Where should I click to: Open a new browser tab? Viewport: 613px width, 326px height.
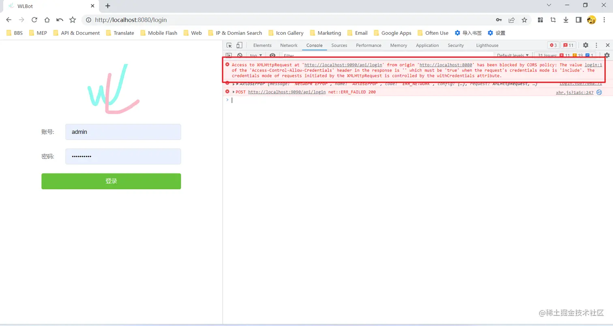(107, 6)
